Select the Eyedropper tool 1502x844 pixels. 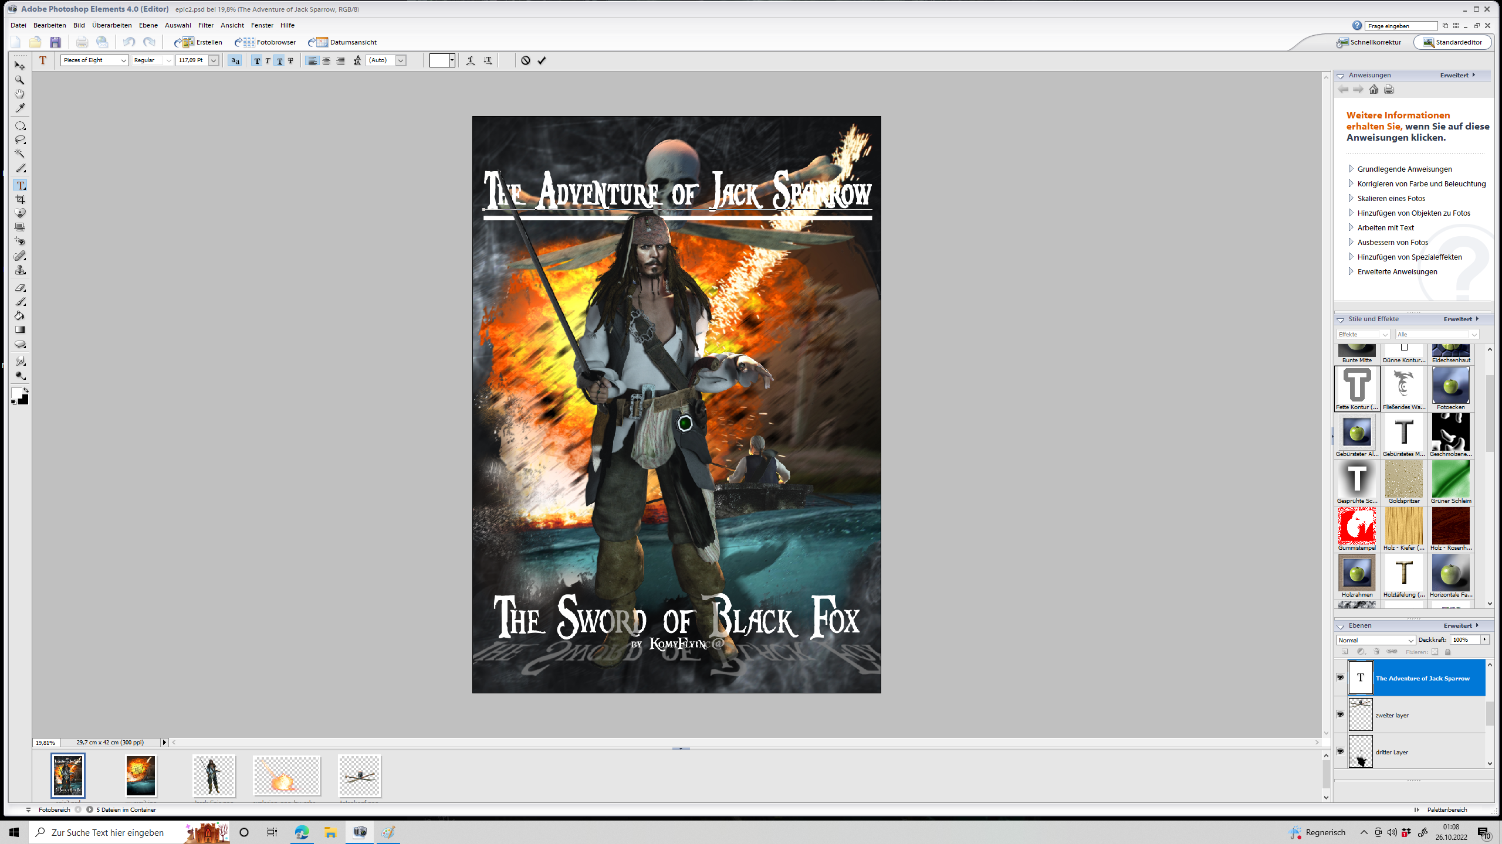click(x=20, y=108)
